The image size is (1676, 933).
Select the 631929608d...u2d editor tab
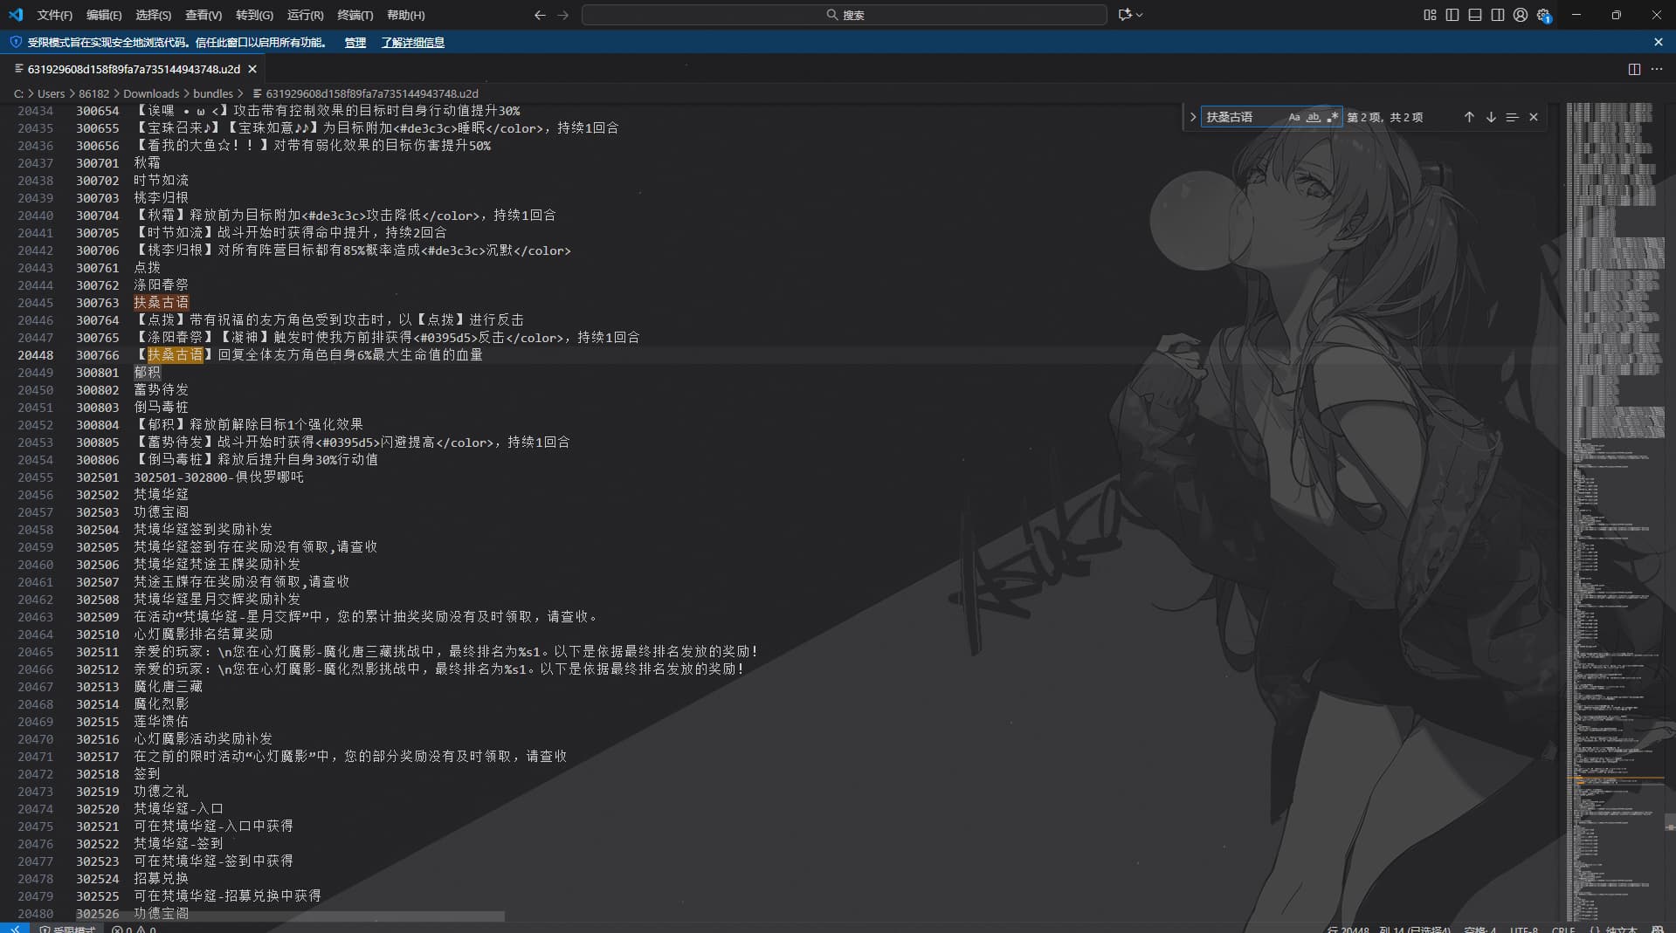point(133,69)
